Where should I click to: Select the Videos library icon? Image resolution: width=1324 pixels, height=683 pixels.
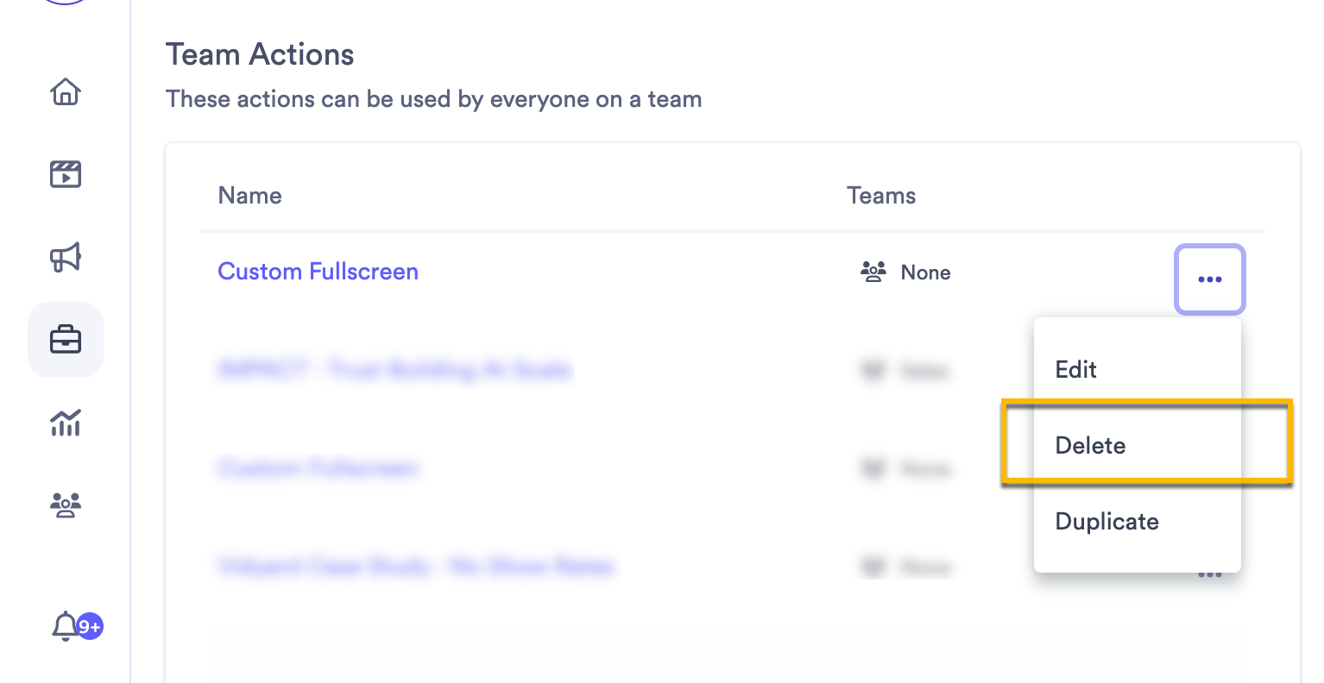[x=66, y=174]
